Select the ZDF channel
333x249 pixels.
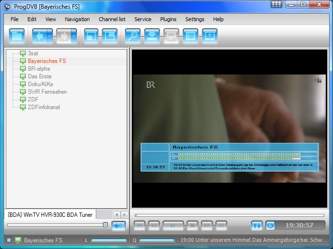pos(33,99)
